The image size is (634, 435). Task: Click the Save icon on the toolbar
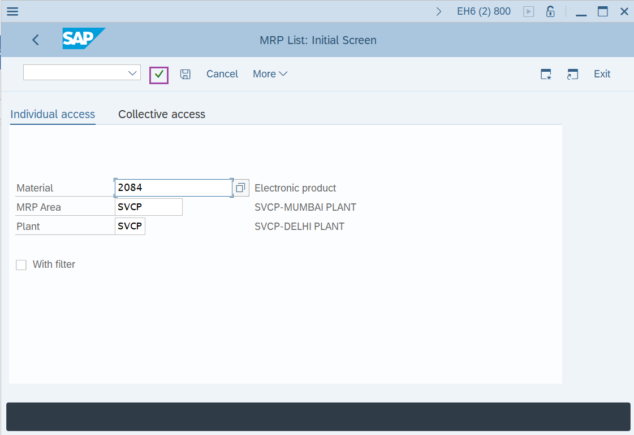[185, 74]
